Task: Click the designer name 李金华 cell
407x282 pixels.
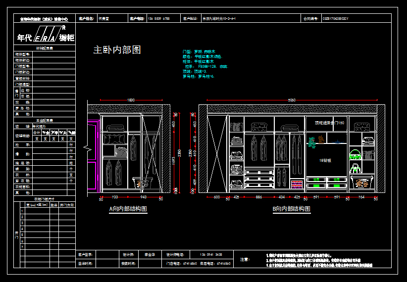Action: coord(149,255)
